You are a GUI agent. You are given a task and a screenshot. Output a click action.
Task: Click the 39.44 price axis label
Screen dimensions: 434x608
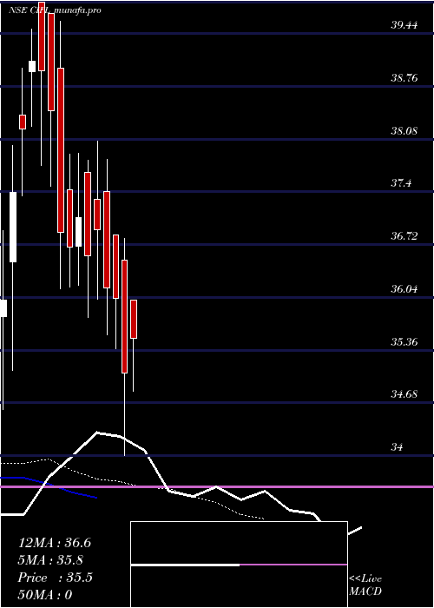[x=404, y=25]
